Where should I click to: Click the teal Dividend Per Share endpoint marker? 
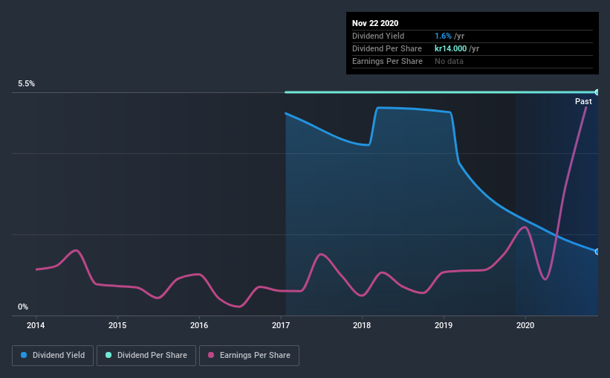pos(597,92)
